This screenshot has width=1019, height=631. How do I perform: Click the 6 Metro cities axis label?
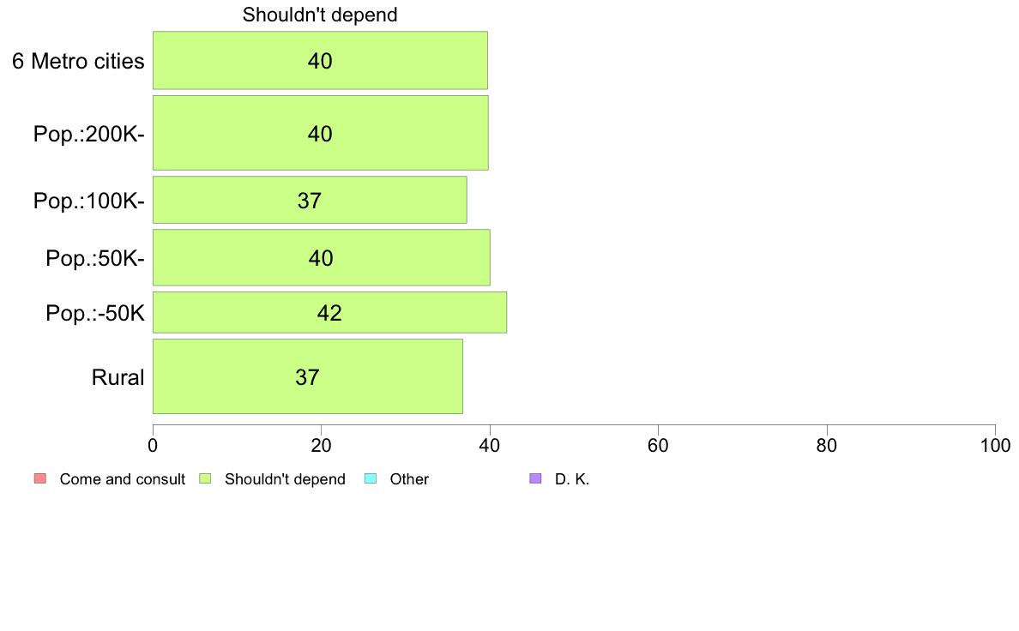[x=78, y=61]
